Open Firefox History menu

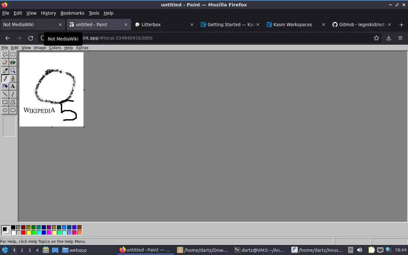pyautogui.click(x=48, y=13)
